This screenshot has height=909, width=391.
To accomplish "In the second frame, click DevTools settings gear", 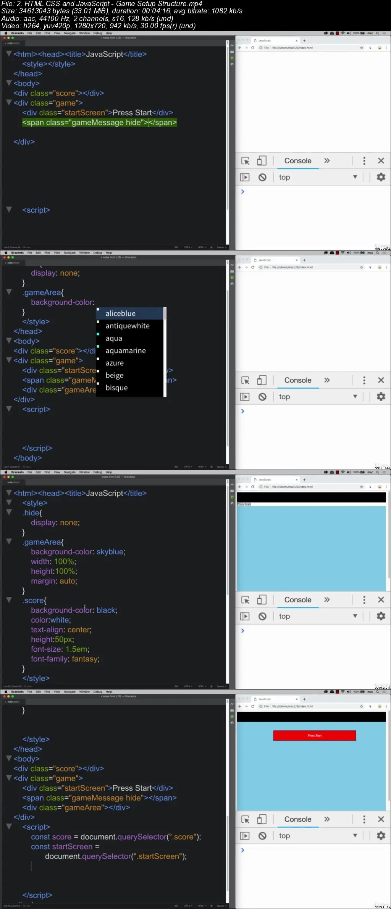I will tap(381, 397).
